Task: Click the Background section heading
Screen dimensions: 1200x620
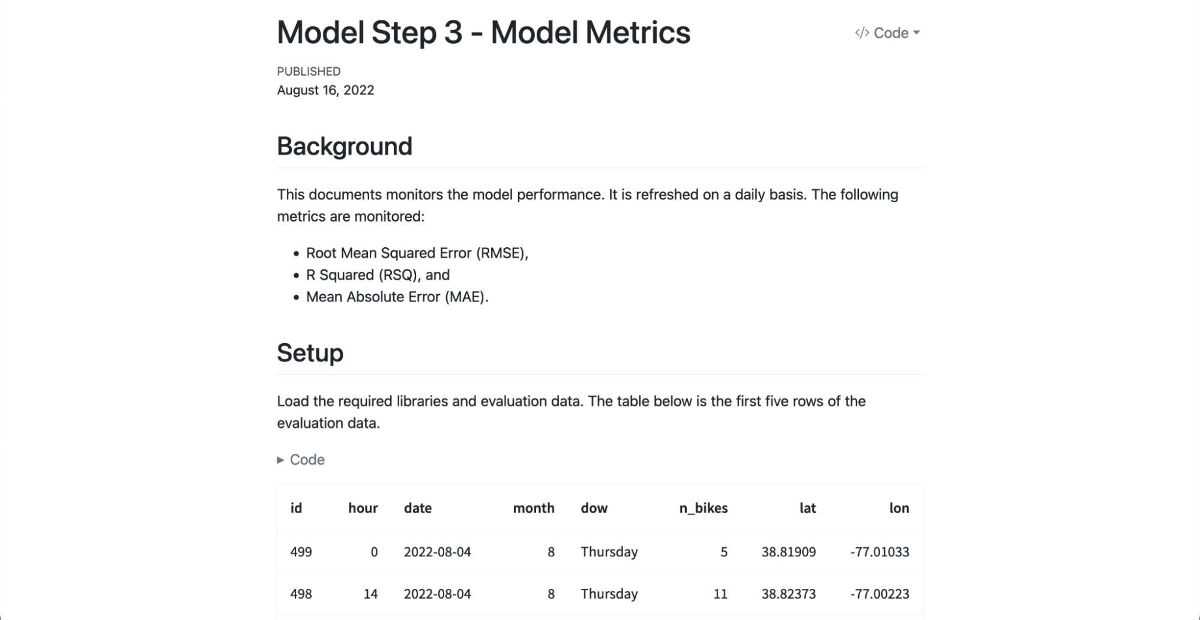Action: pyautogui.click(x=345, y=146)
